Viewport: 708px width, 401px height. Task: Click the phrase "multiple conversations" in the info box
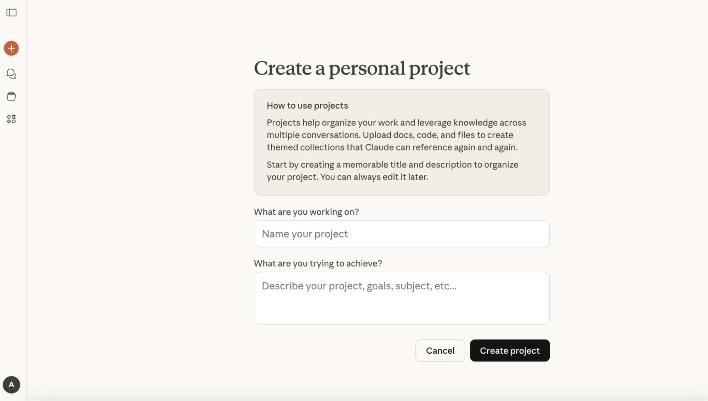(x=313, y=135)
